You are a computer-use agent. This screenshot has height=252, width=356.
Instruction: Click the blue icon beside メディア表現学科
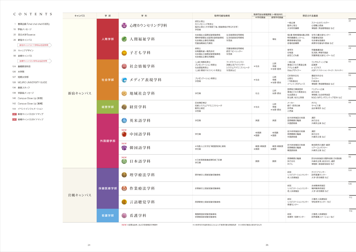tap(124, 80)
